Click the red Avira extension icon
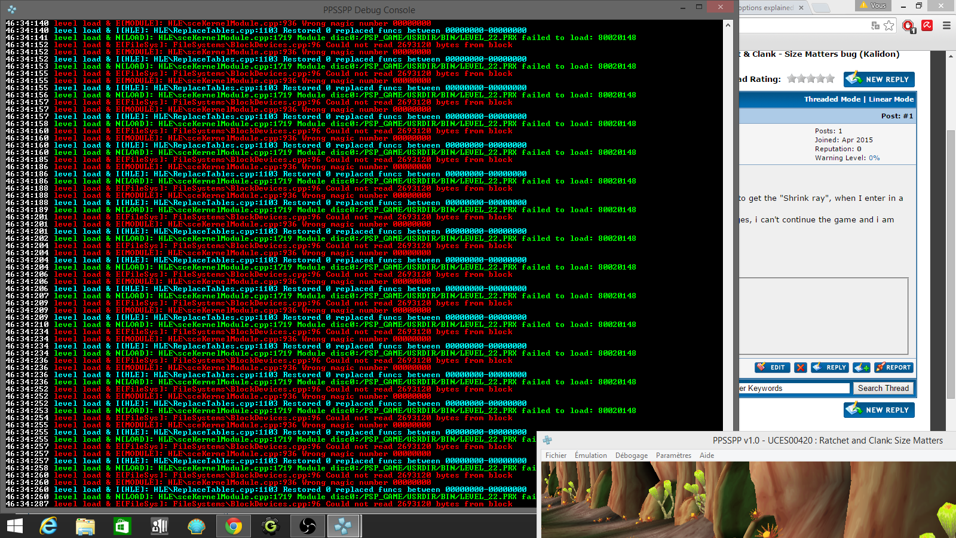 tap(927, 25)
